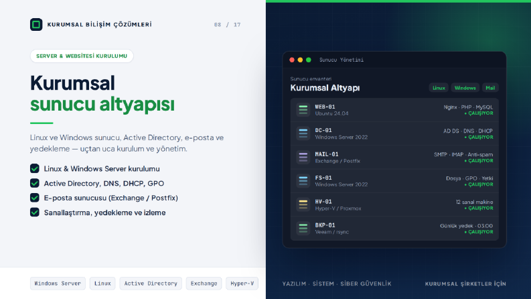Click the Active Directory tag chip
531x299 pixels.
[151, 284]
